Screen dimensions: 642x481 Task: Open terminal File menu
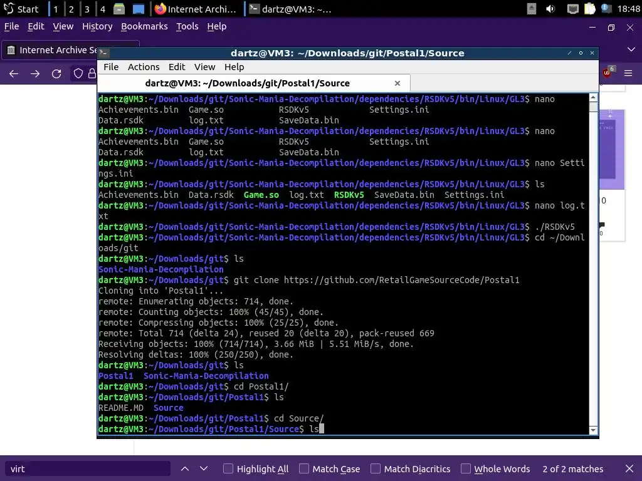tap(111, 66)
